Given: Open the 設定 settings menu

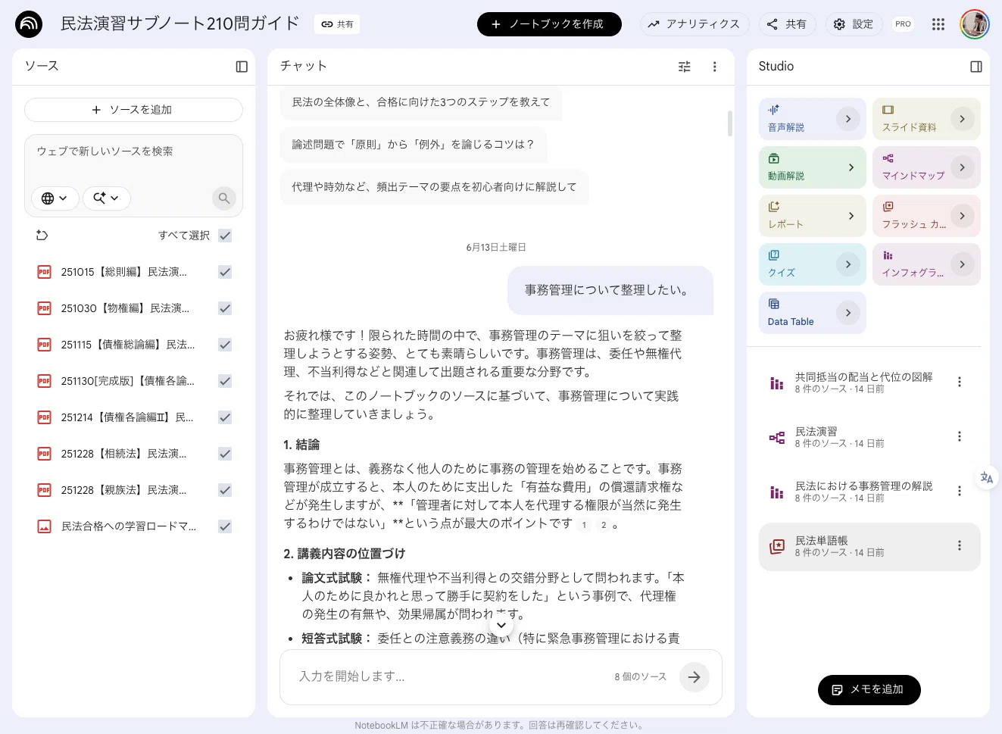Looking at the screenshot, I should [x=854, y=24].
